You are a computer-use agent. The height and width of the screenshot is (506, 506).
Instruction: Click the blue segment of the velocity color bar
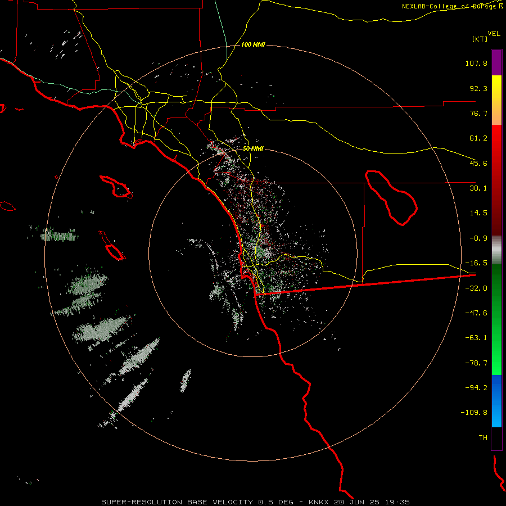point(496,401)
